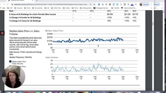Click the '+14%' value in permits row
The height and width of the screenshot is (93, 166).
(127, 18)
